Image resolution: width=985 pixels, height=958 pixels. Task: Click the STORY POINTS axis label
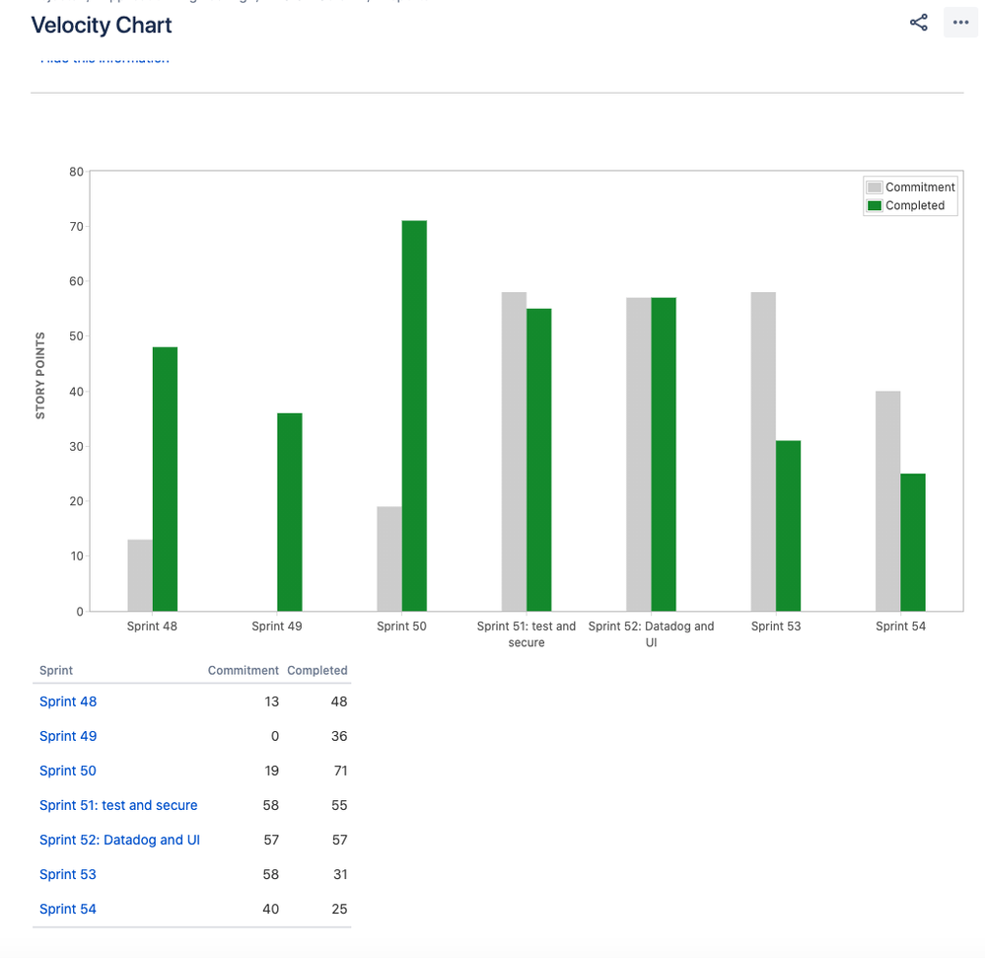coord(40,375)
